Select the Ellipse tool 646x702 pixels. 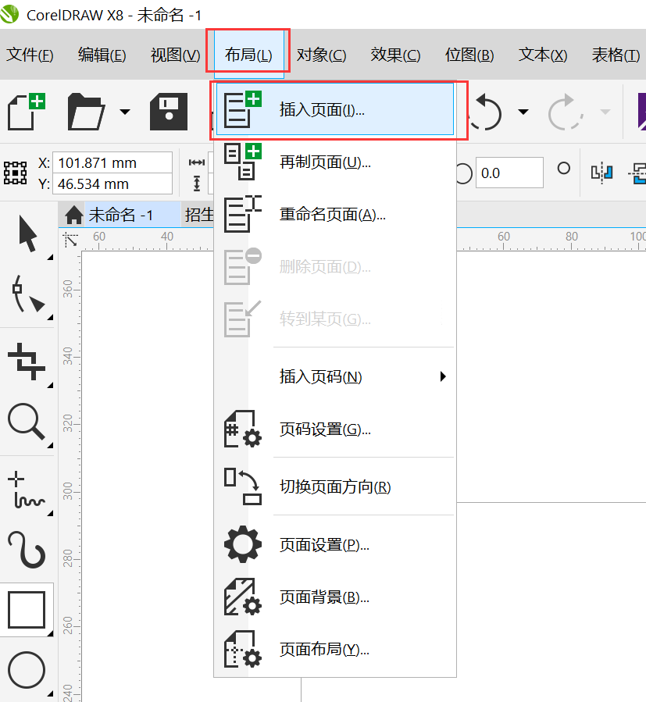coord(28,669)
